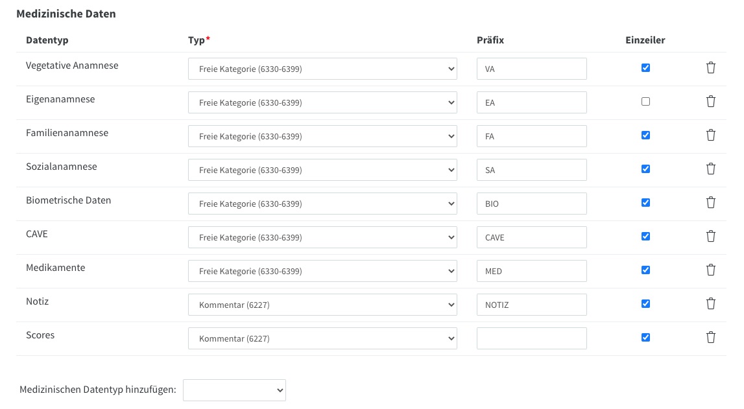Expand Typ dropdown for Medikamente
The height and width of the screenshot is (409, 744).
point(322,271)
